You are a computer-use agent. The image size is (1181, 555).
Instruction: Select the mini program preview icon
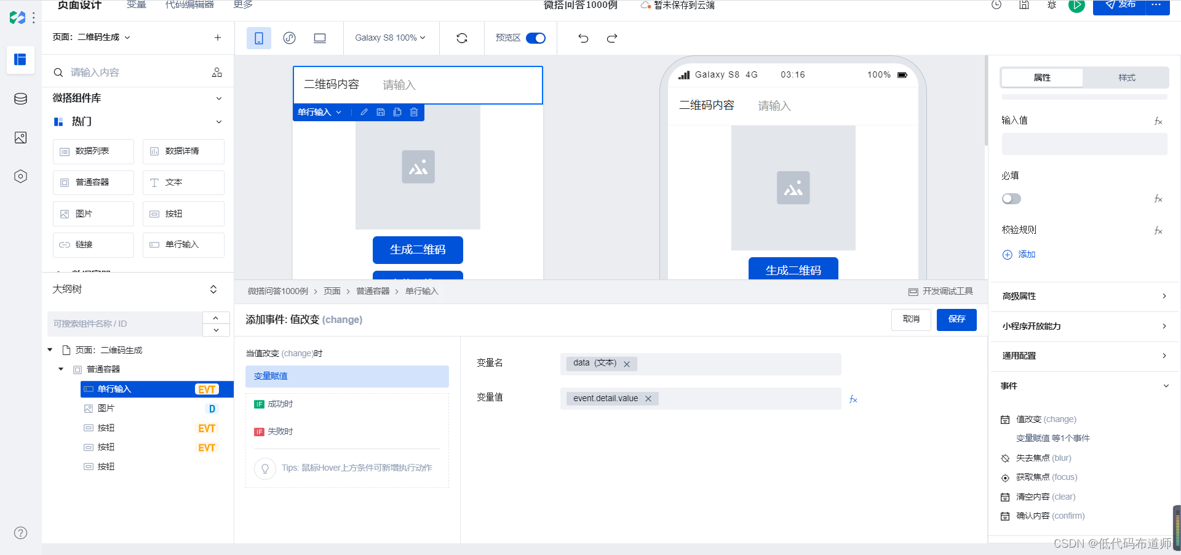coord(289,38)
